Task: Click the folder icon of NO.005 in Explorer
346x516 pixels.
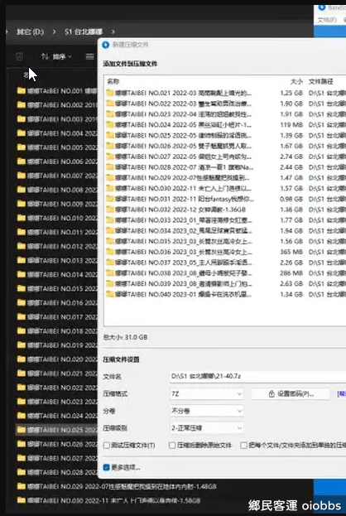Action: (22, 147)
